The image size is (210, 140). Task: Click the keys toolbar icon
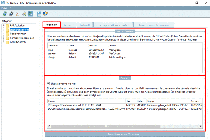(x=24, y=14)
